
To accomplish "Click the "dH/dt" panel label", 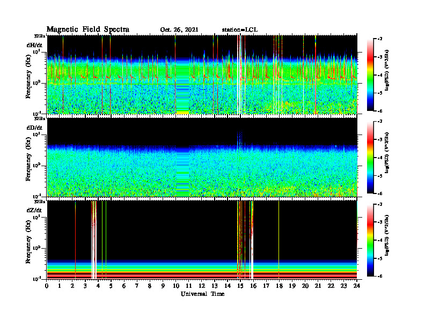I will [34, 44].
